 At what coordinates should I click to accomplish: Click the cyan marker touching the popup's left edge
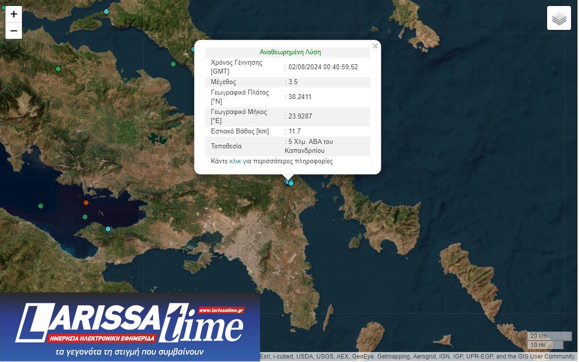193,49
